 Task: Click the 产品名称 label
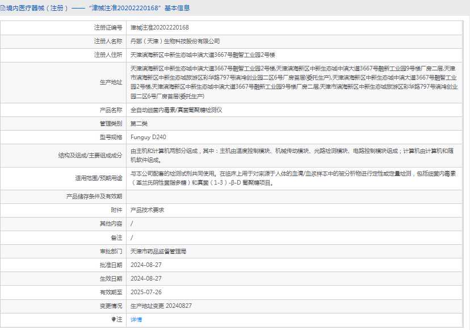(111, 110)
